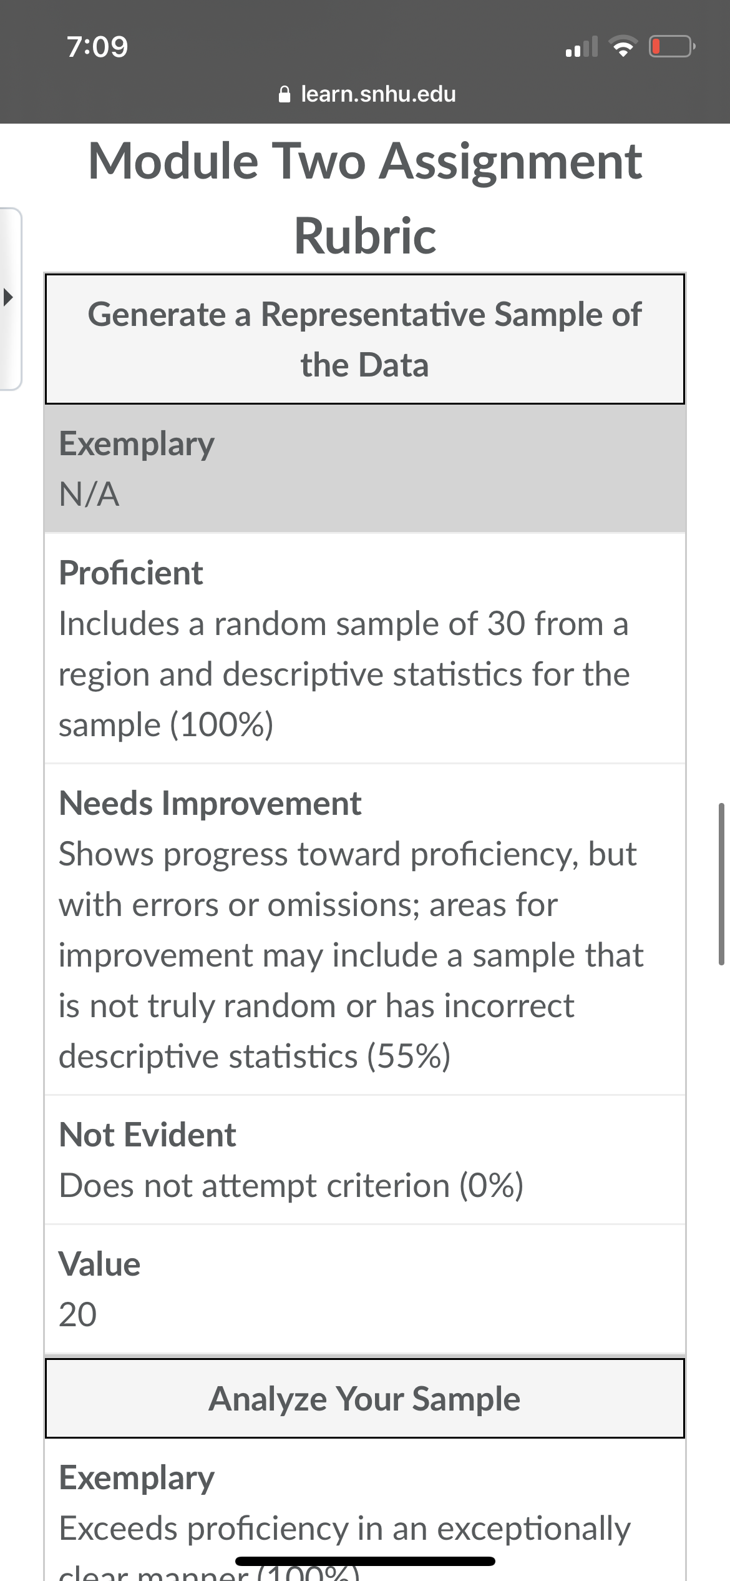Select the Value 20 row
730x1581 pixels.
pos(365,1289)
